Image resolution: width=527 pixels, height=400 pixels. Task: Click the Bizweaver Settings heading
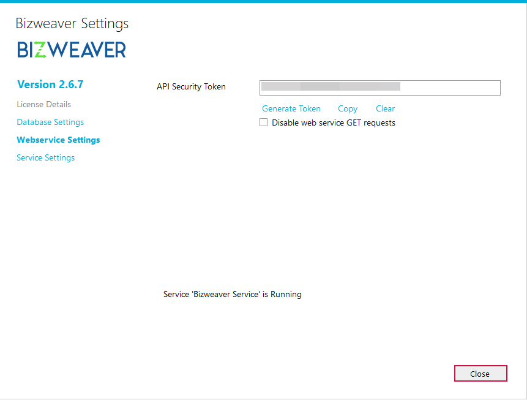click(72, 23)
